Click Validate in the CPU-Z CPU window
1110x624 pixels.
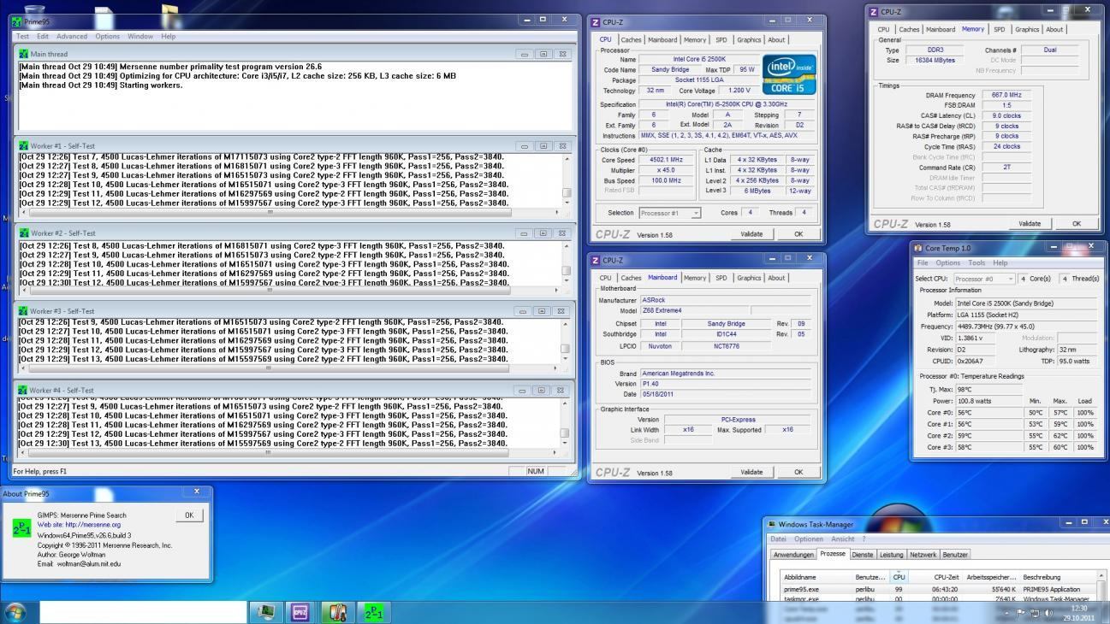click(751, 234)
